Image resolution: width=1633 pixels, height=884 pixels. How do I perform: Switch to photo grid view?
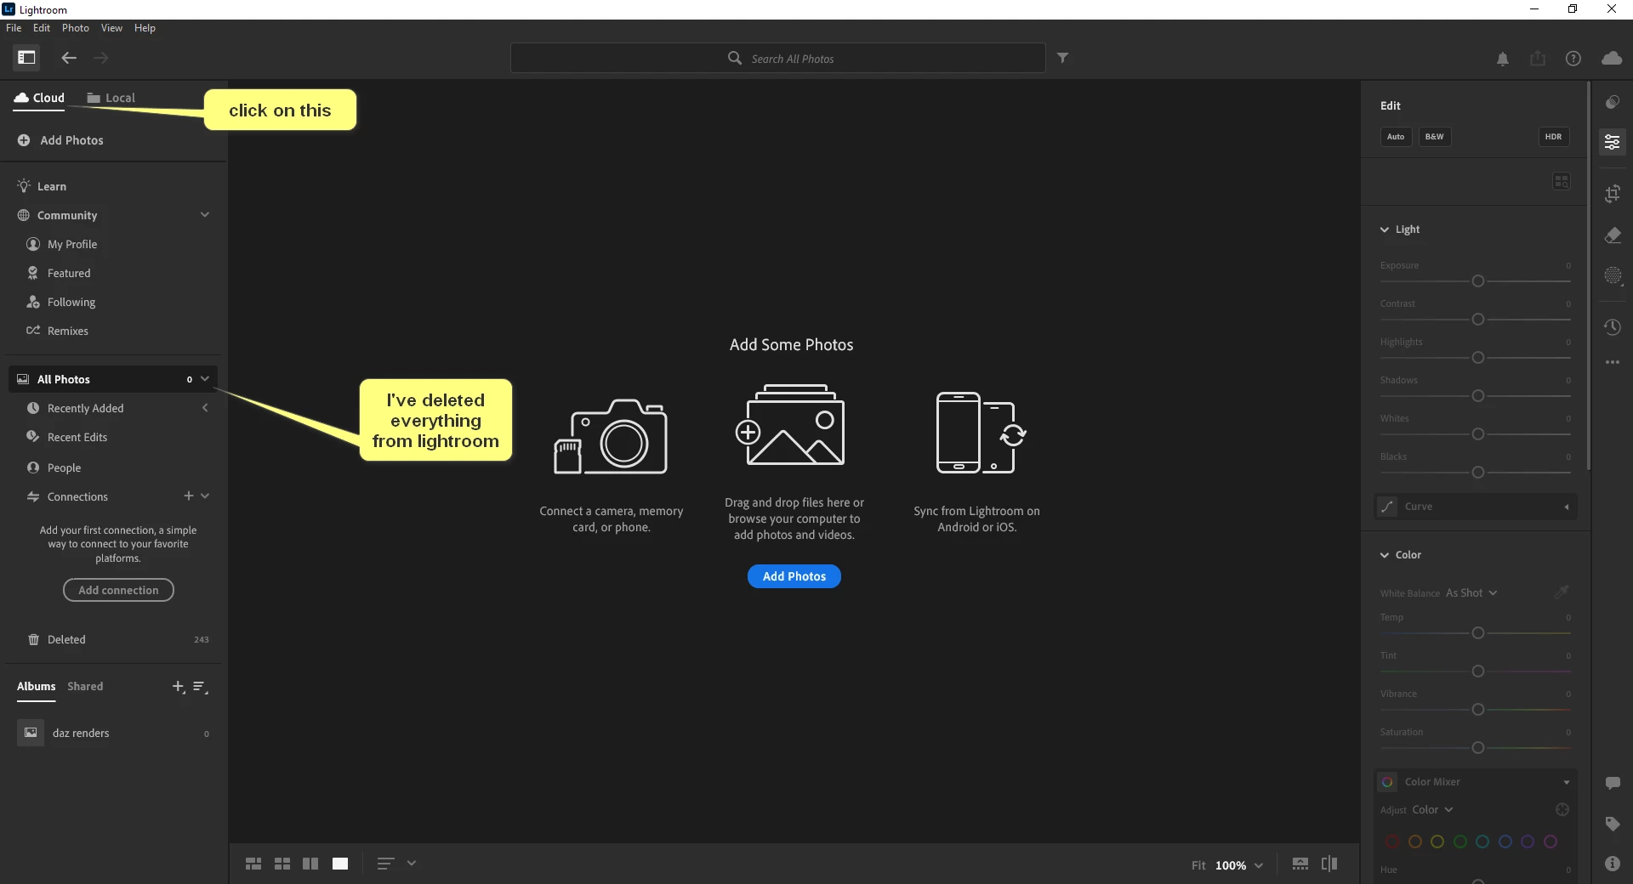coord(253,864)
